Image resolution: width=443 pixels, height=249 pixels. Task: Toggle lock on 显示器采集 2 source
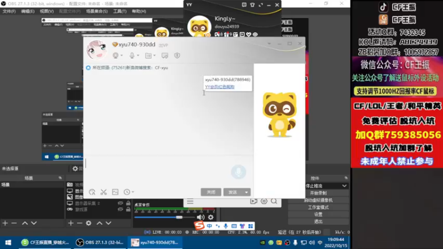128,203
